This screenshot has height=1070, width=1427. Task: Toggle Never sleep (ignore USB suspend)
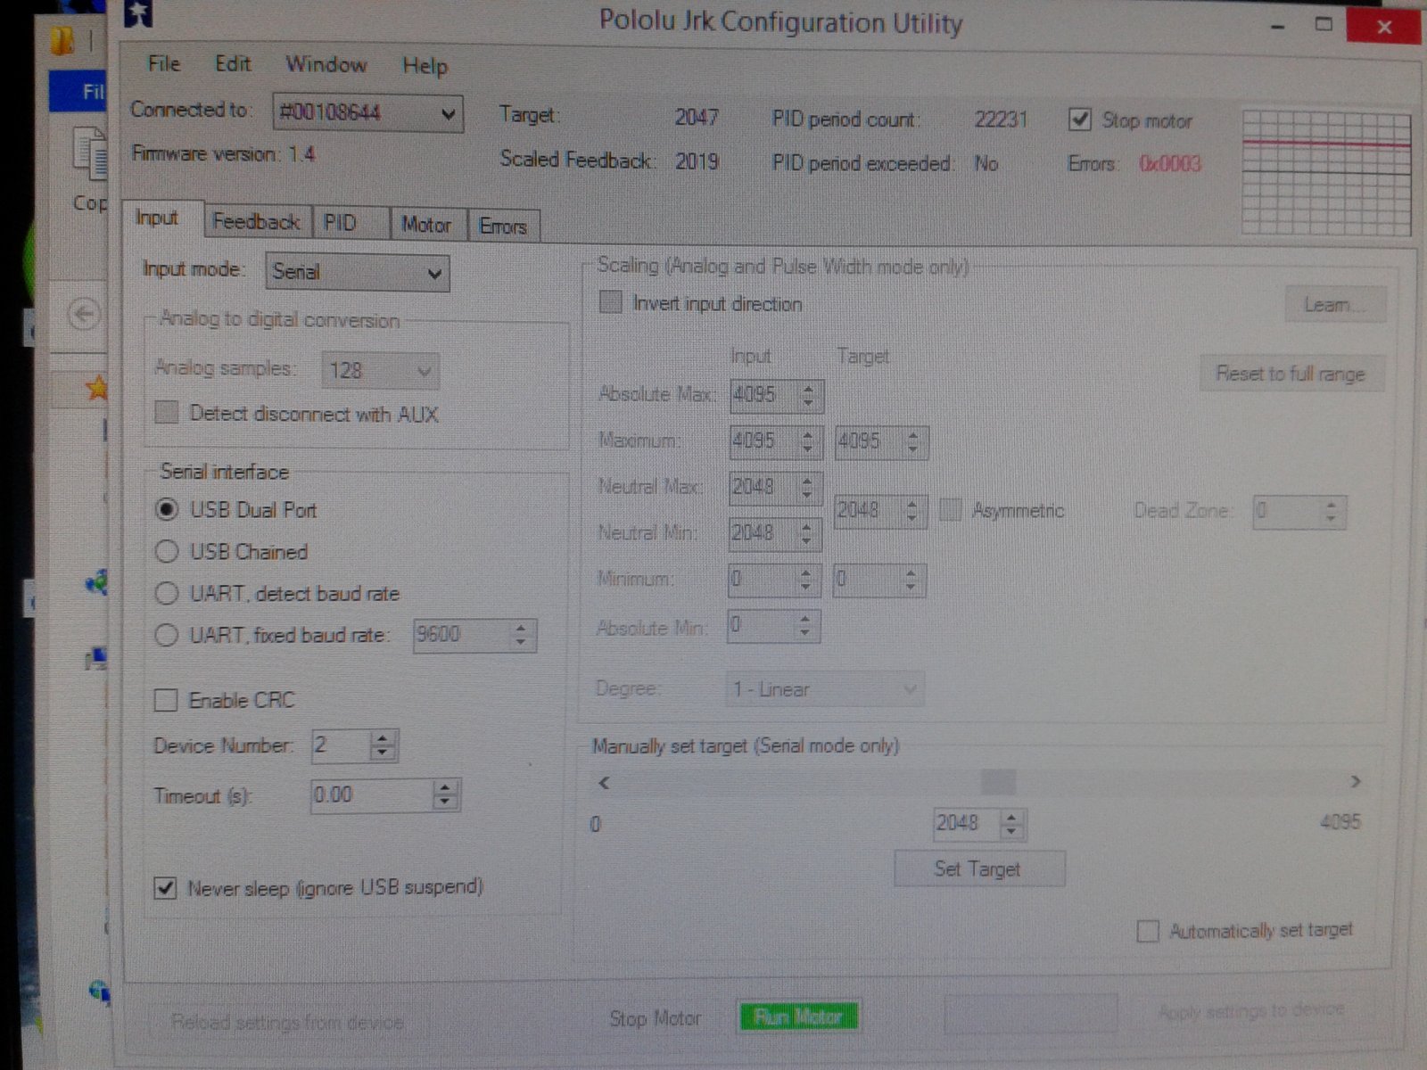(x=165, y=888)
